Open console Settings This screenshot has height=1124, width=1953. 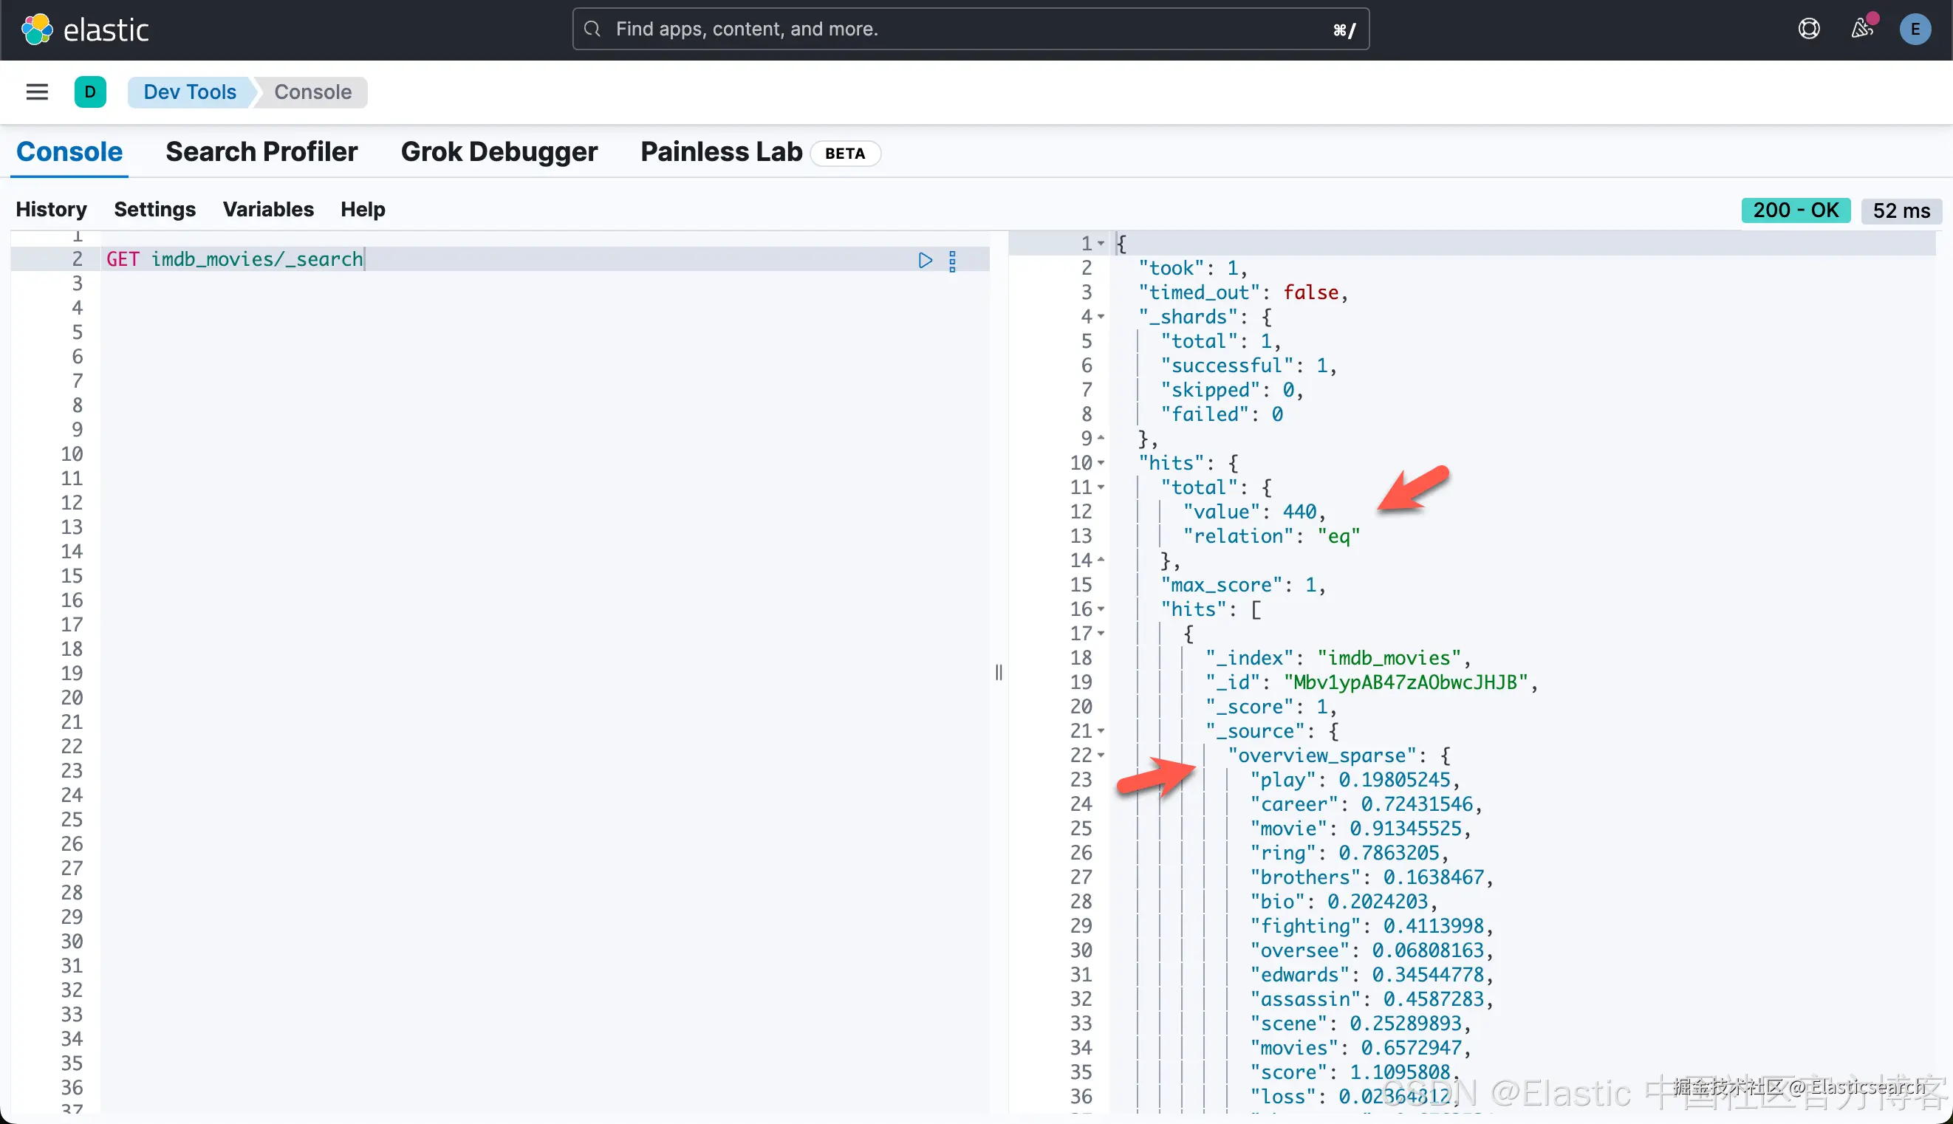pyautogui.click(x=154, y=209)
